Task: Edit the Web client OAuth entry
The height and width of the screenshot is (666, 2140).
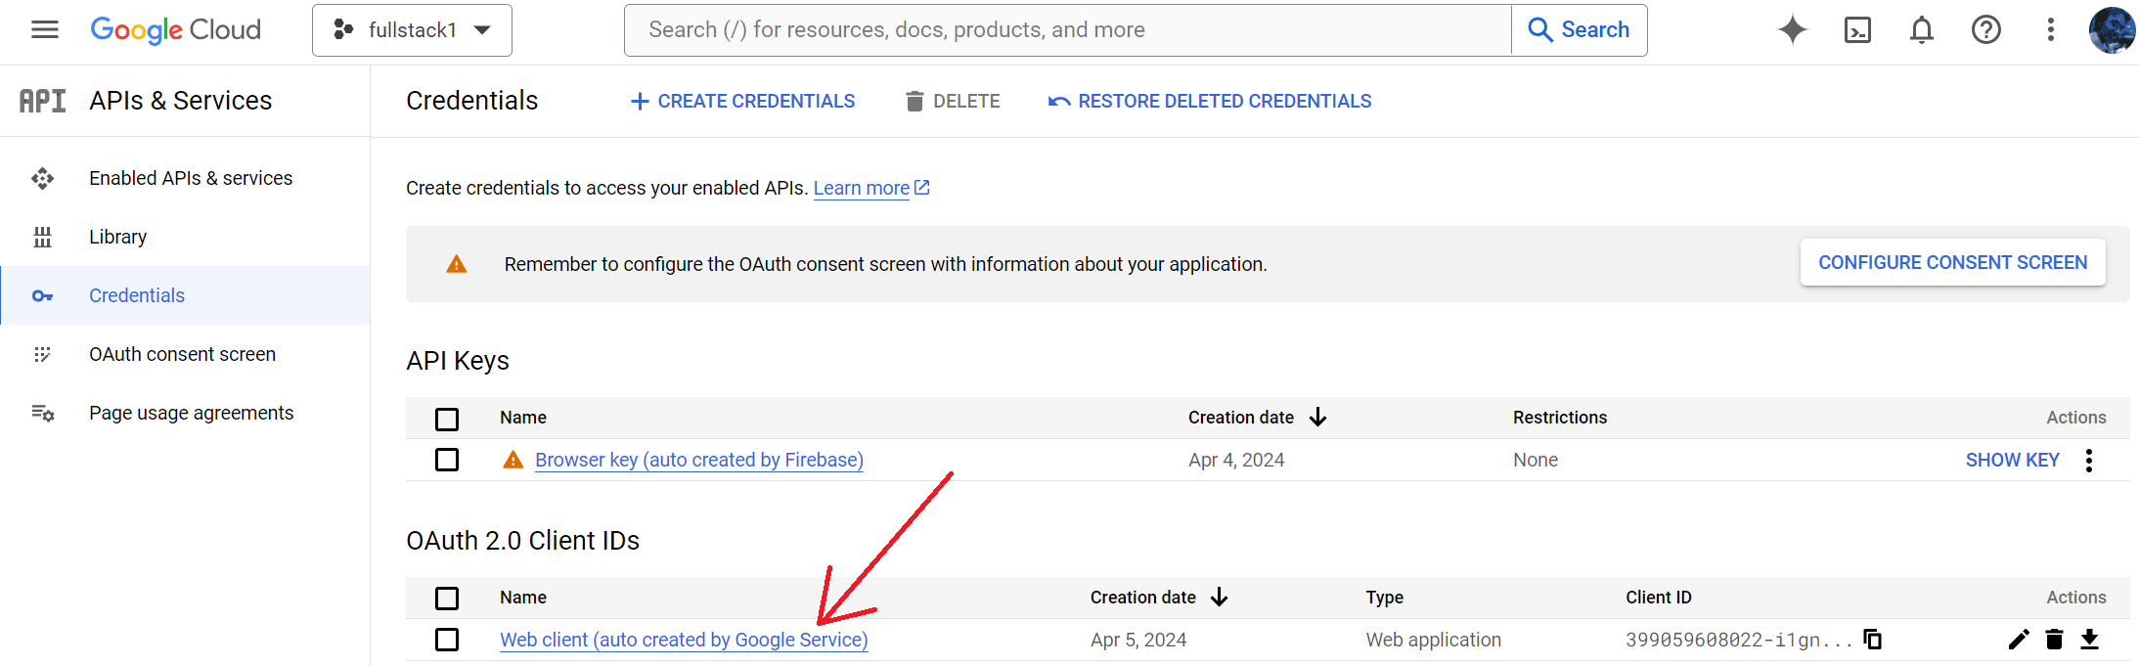Action: [x=2019, y=640]
